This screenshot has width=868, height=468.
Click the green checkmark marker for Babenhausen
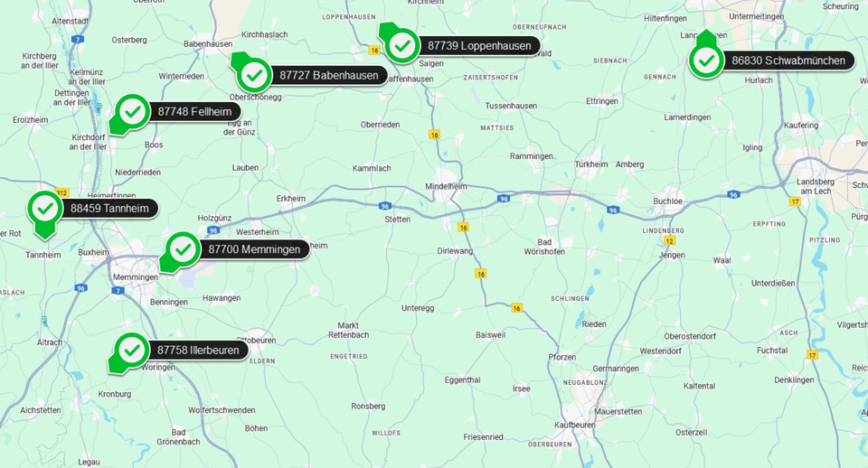coord(254,75)
